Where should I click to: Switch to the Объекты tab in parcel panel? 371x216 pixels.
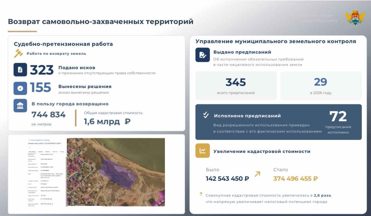point(48,152)
